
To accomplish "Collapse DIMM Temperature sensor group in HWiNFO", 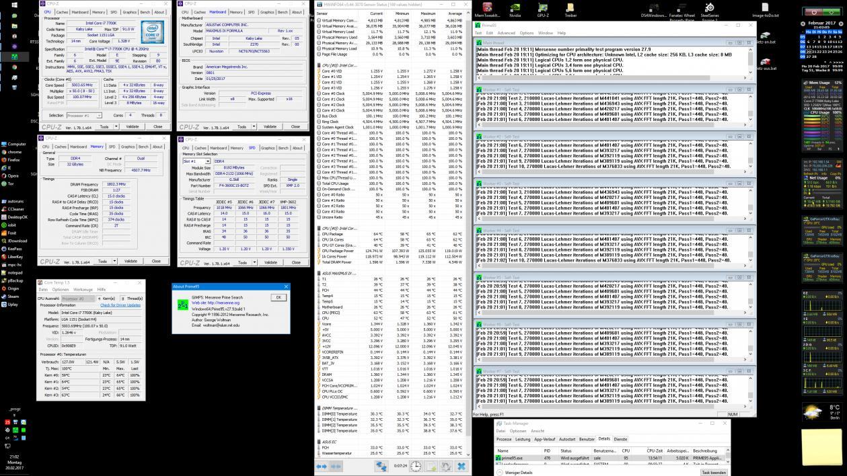I will point(318,408).
